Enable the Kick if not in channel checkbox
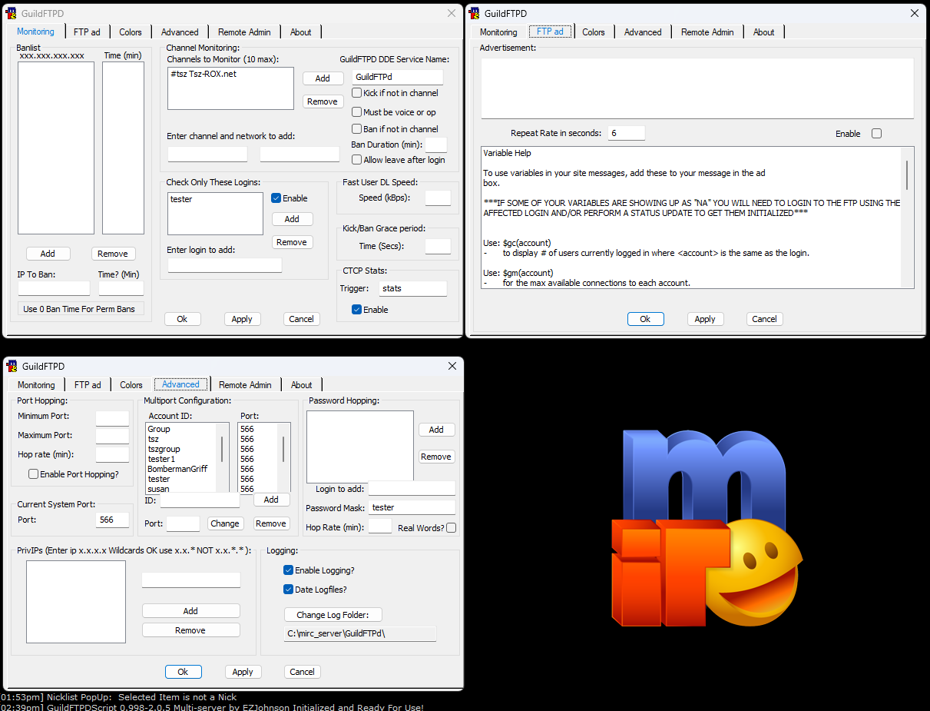The height and width of the screenshot is (711, 930). tap(357, 93)
